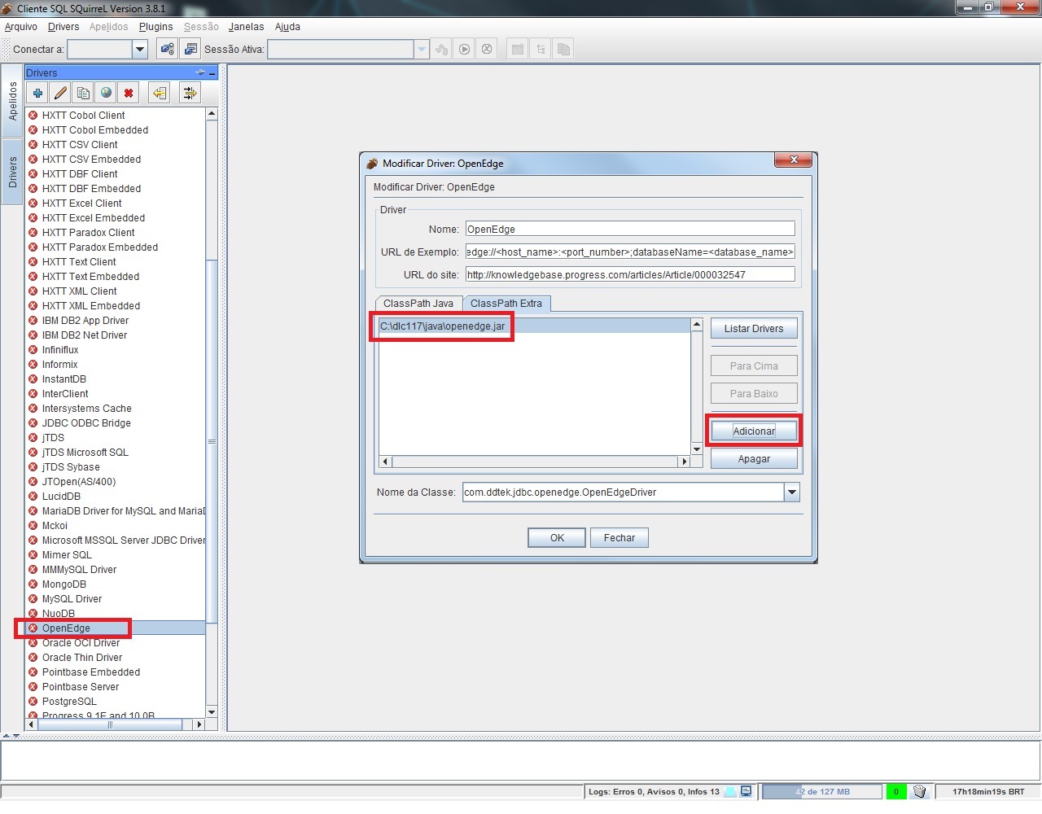
Task: Click the red X Delete Driver icon
Action: point(129,93)
